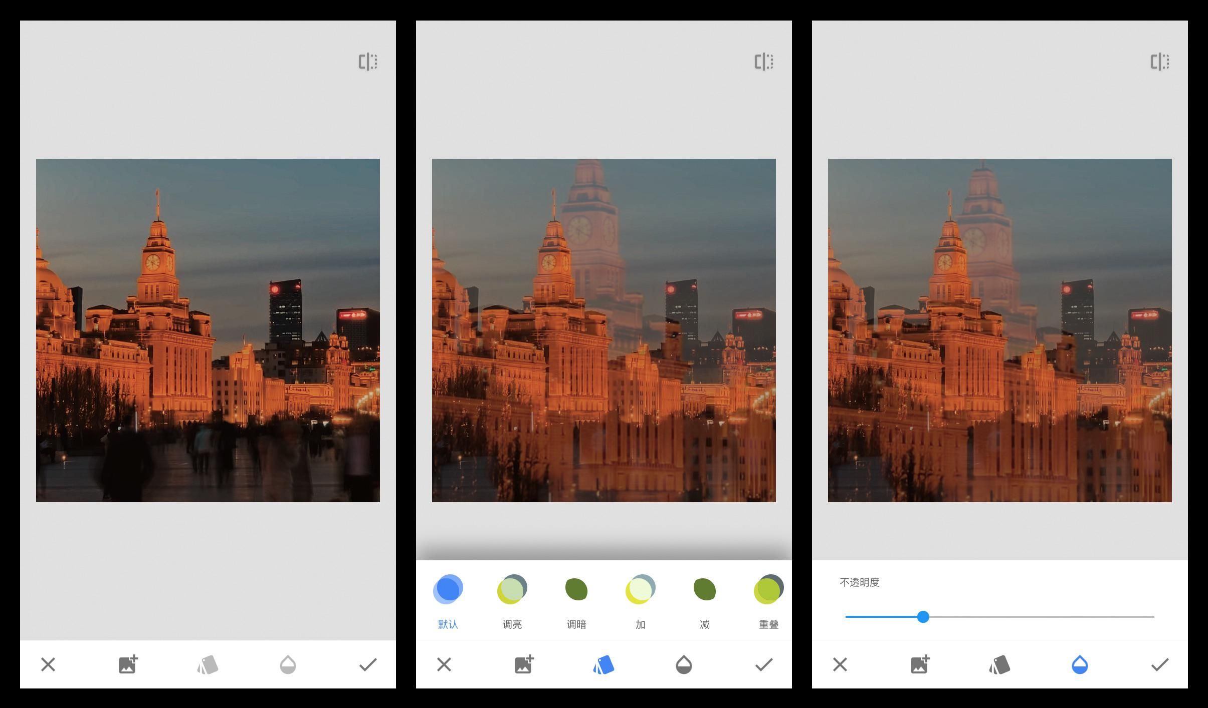Tap compare icon in left panel
The width and height of the screenshot is (1208, 708).
coord(368,62)
